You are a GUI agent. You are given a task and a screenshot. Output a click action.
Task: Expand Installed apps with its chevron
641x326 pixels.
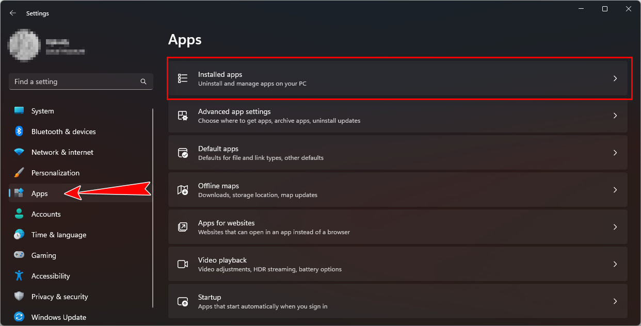(x=615, y=78)
